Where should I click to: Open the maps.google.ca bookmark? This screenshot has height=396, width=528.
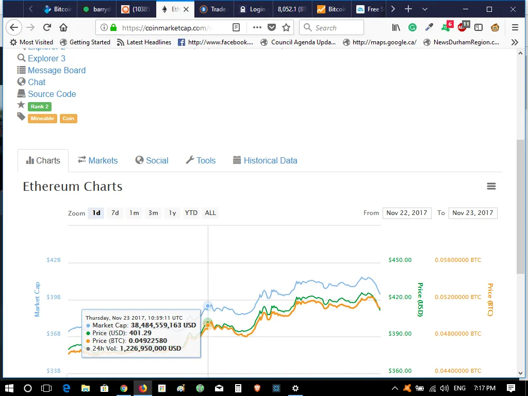coord(379,42)
